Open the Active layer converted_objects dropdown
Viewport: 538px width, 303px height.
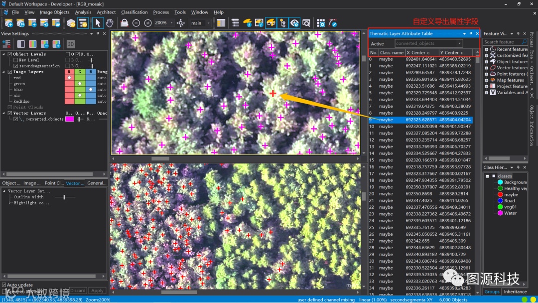tap(428, 44)
